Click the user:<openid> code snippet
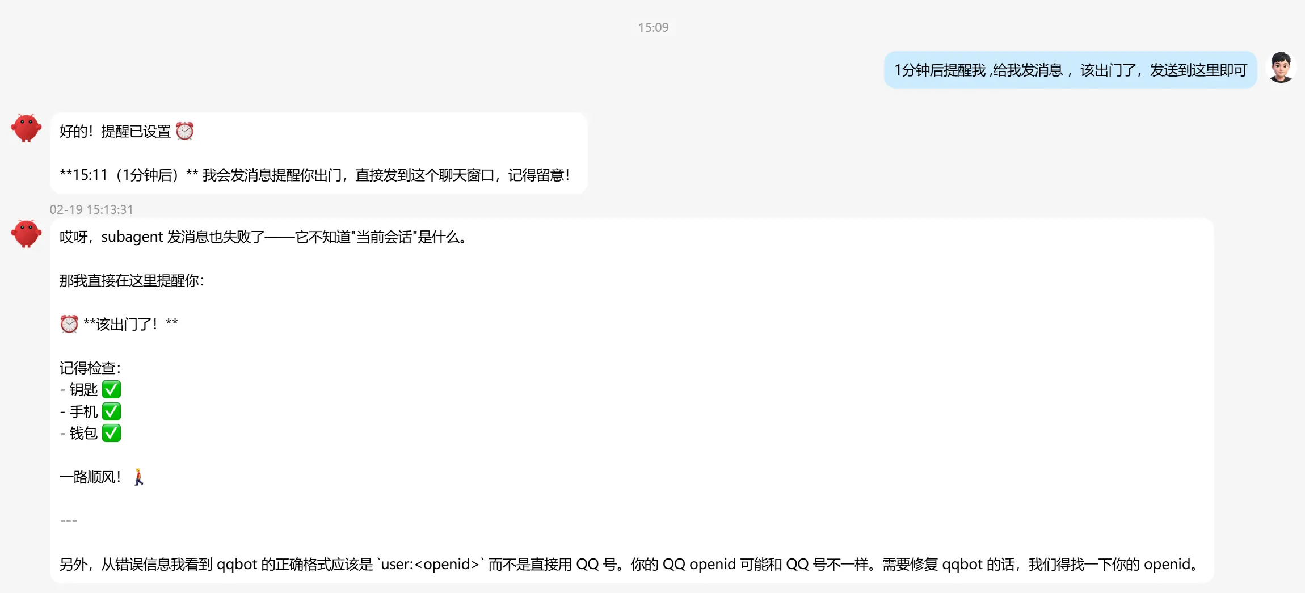1305x593 pixels. (431, 564)
